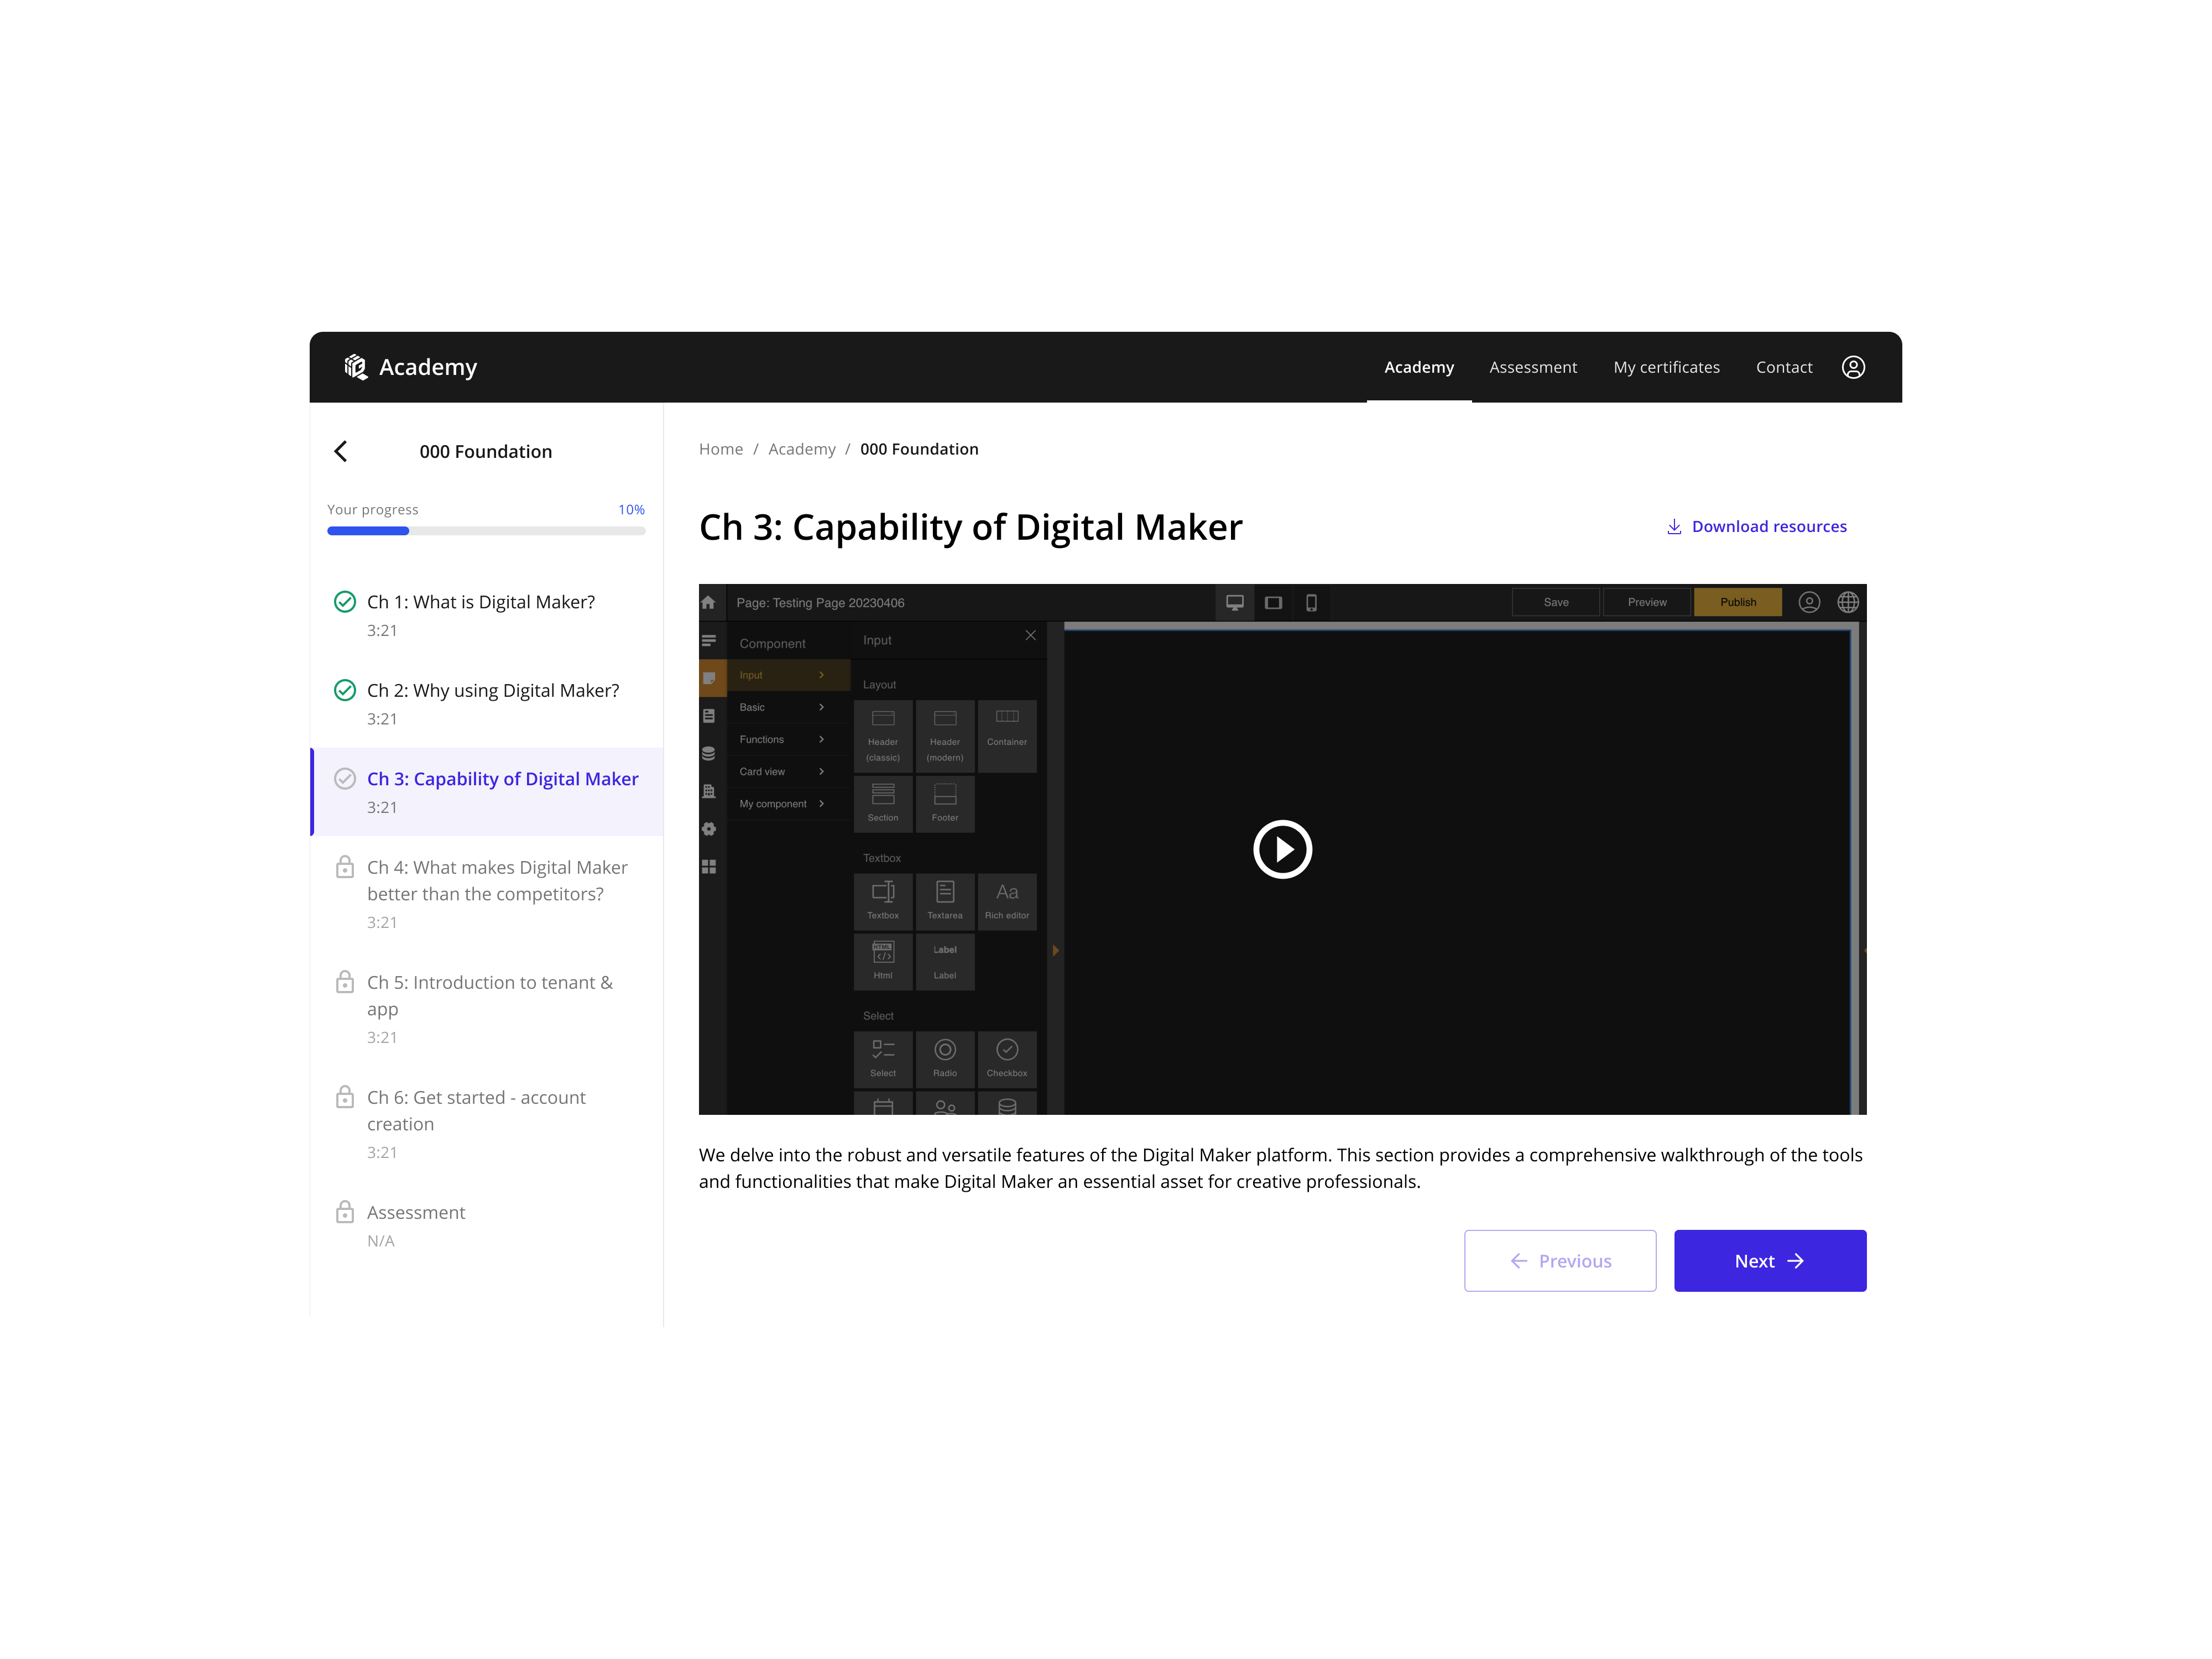Click the Save button in video editor
This screenshot has height=1659, width=2212.
(1556, 602)
